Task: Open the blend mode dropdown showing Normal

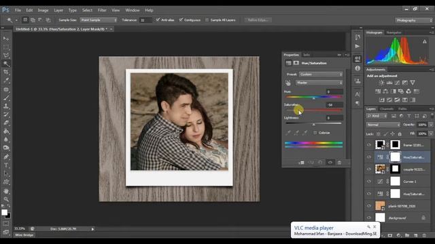Action: point(383,125)
